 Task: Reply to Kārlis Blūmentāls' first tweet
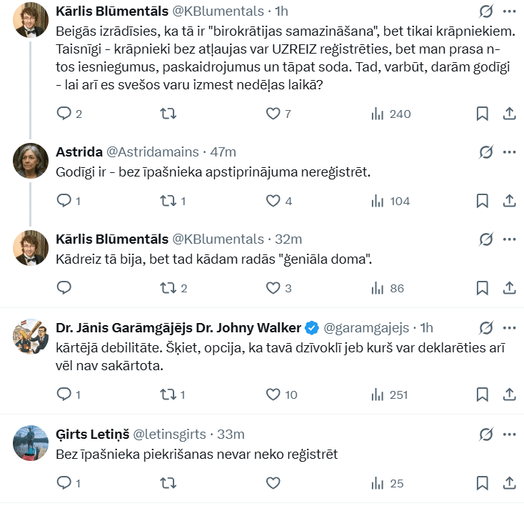[64, 114]
